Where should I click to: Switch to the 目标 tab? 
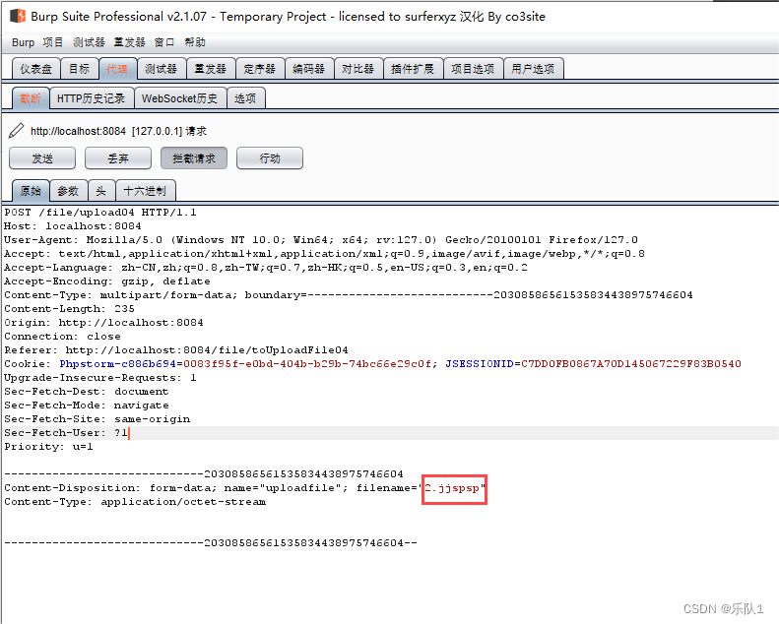[x=80, y=69]
